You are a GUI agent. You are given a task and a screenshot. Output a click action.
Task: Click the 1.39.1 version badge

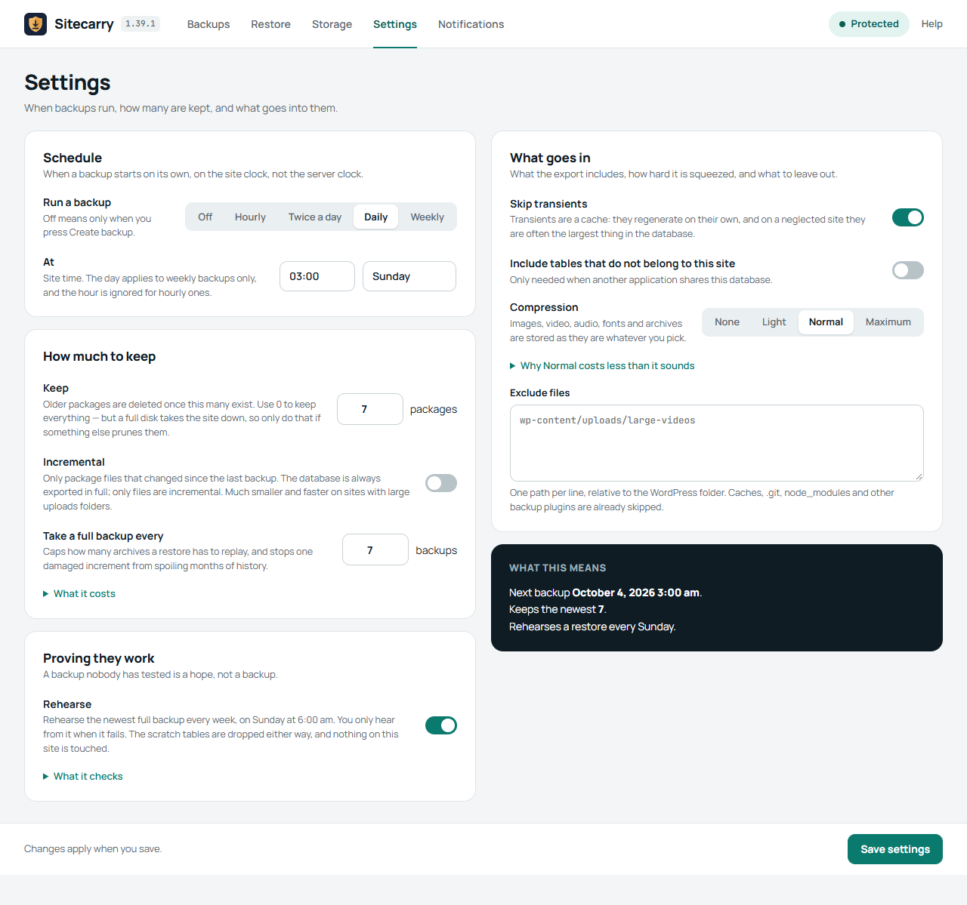pyautogui.click(x=141, y=24)
